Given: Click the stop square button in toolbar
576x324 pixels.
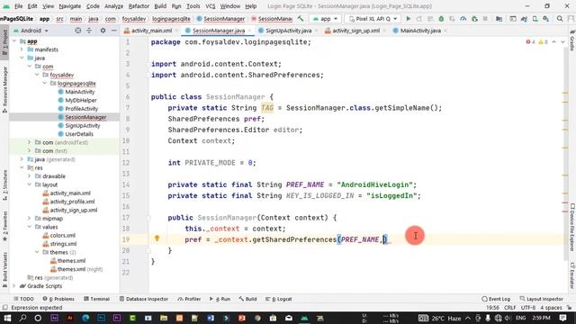Looking at the screenshot, I should tap(485, 18).
